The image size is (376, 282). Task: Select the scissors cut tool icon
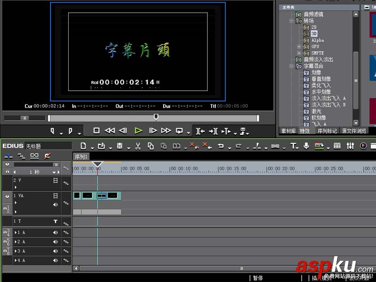pos(138,146)
